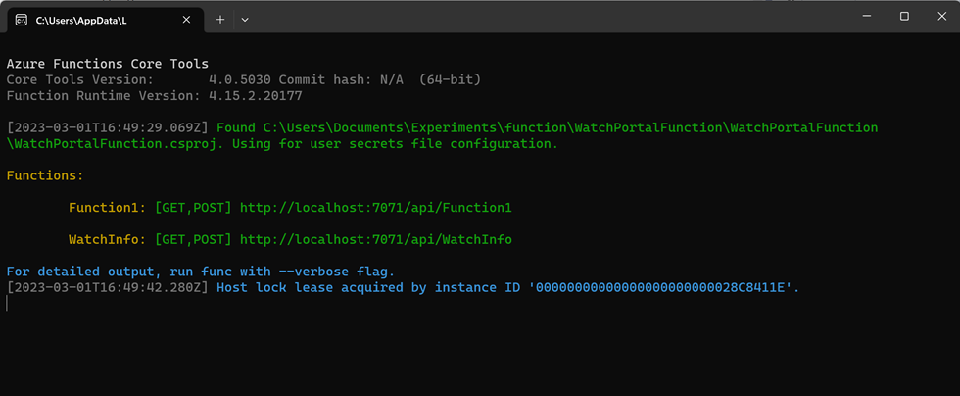This screenshot has height=396, width=960.
Task: Click the Azure Functions Core Tools heading
Action: [107, 64]
